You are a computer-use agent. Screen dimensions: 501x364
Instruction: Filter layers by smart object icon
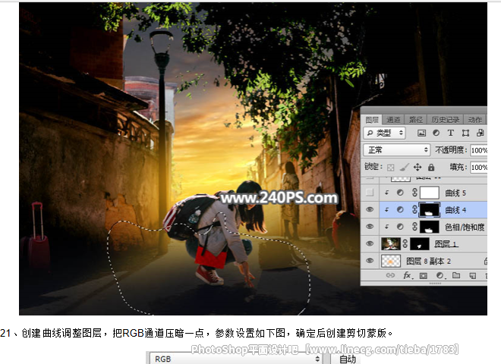(480, 133)
